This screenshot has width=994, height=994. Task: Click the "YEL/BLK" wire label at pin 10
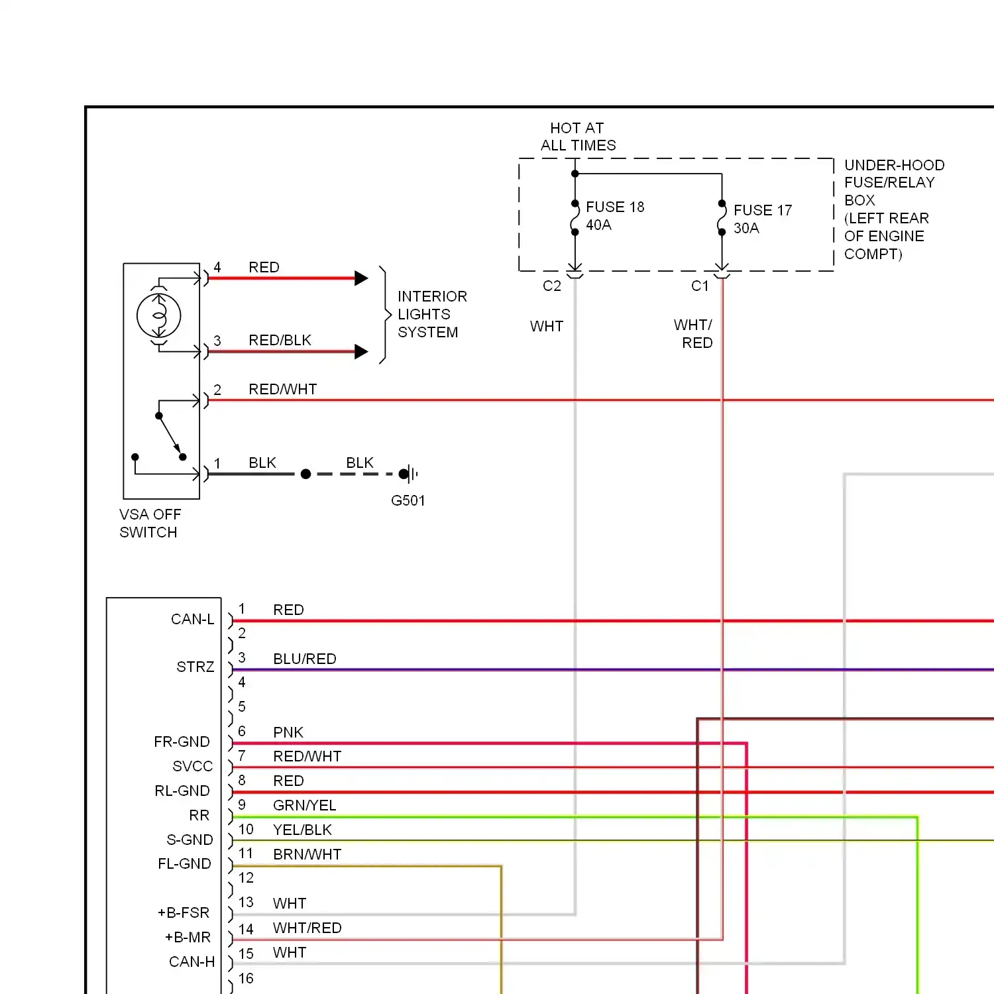click(302, 830)
